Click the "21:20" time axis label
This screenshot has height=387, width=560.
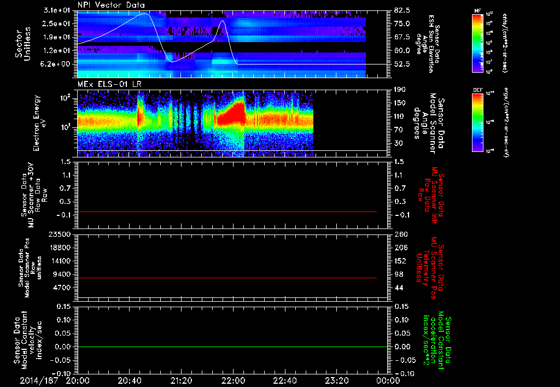coord(181,380)
